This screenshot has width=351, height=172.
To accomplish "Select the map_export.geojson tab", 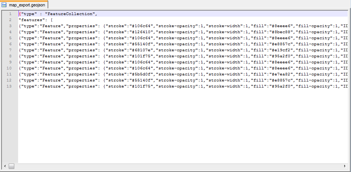I will [24, 5].
